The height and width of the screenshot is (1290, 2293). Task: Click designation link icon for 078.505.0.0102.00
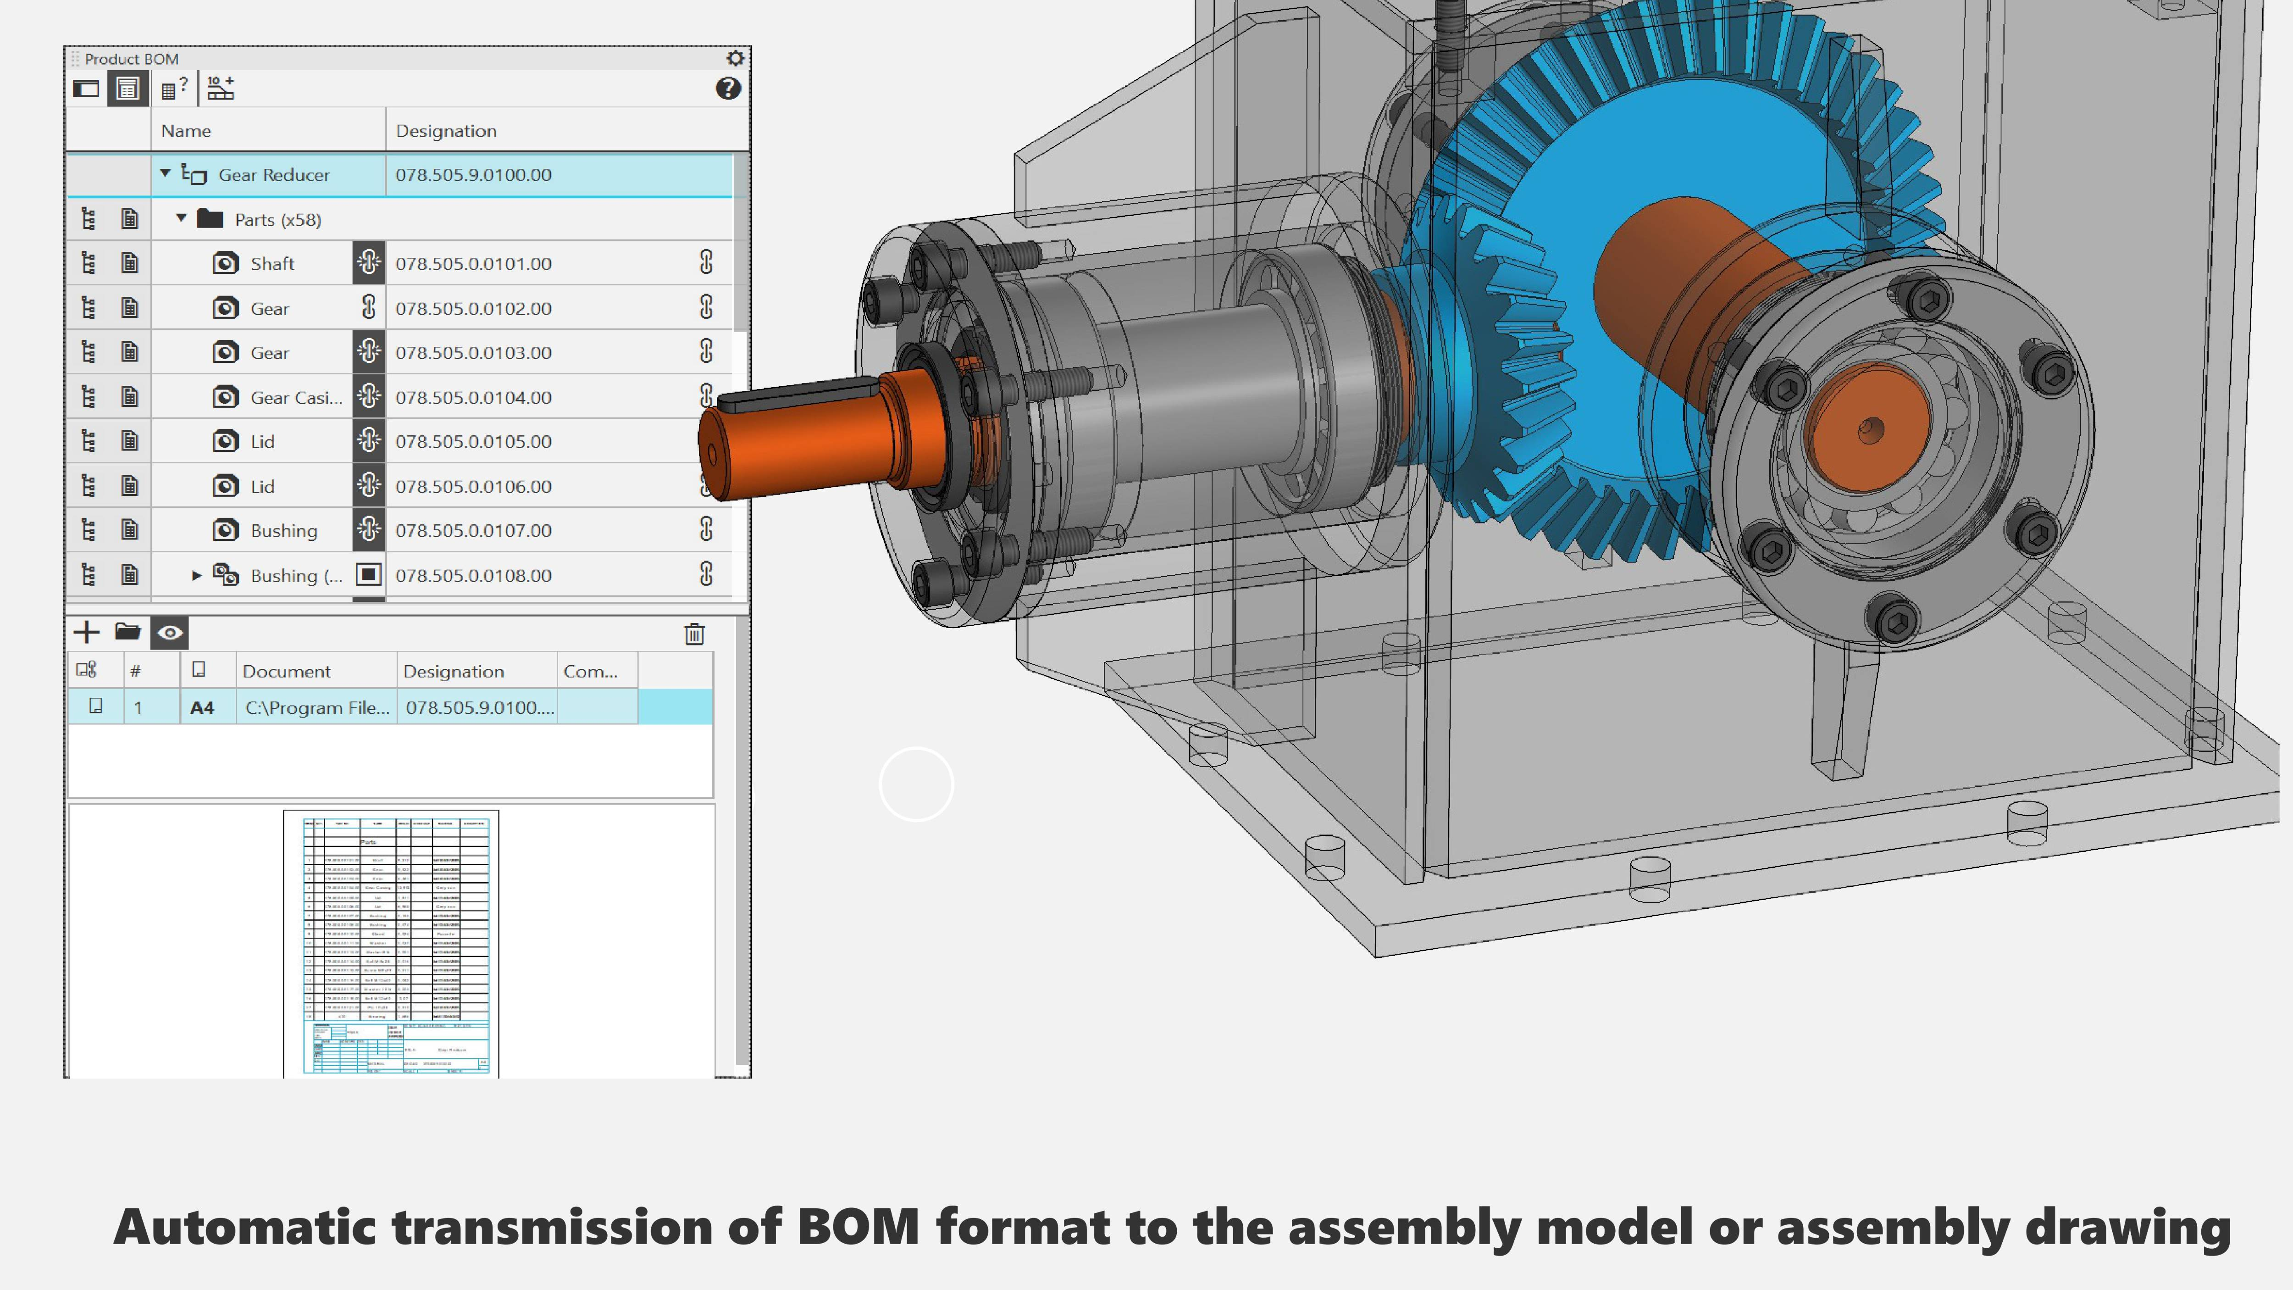pyautogui.click(x=706, y=306)
